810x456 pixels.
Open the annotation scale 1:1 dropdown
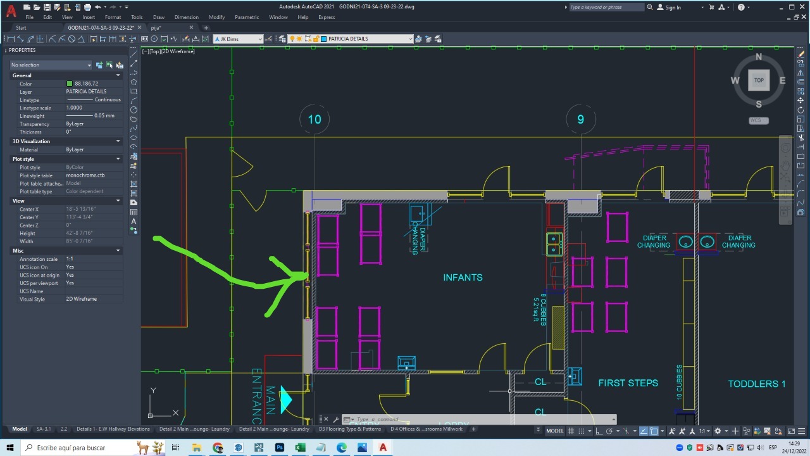click(704, 431)
